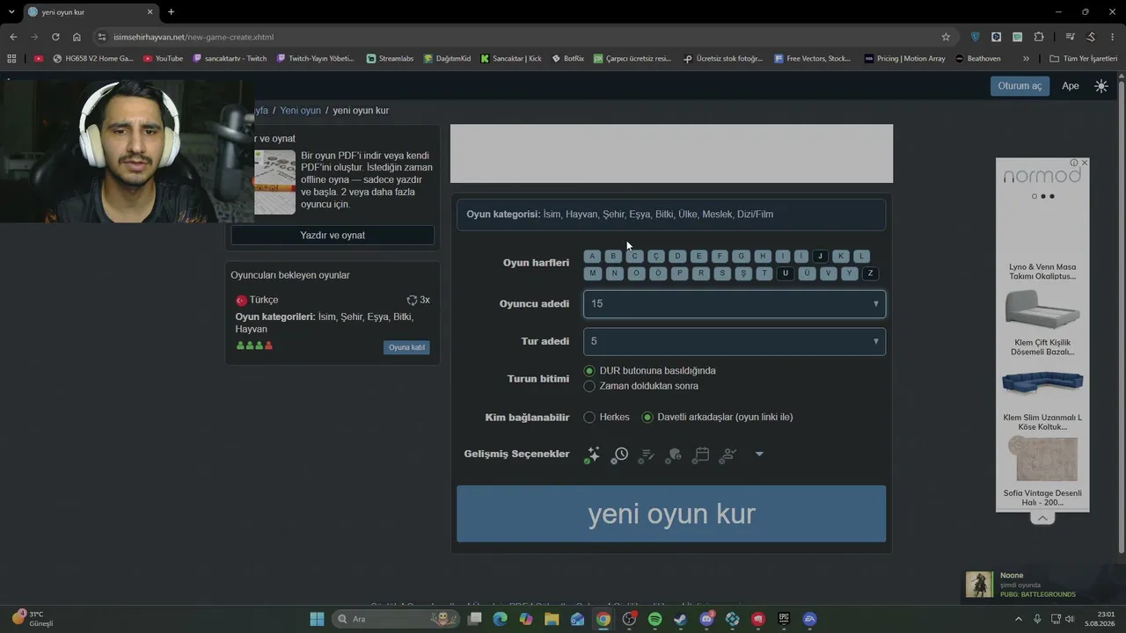Switch site theme with the sun icon
This screenshot has width=1126, height=633.
(1101, 86)
